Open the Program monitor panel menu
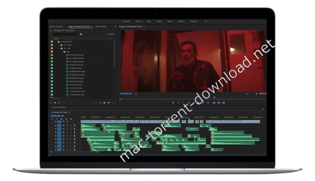 (x=144, y=27)
